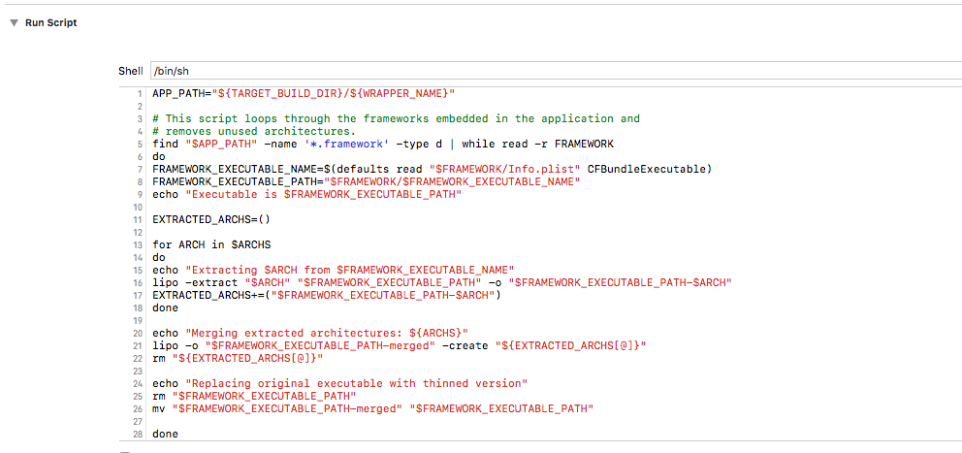Click echo "Merging extracted architectures" line
Viewport: 962px width, 453px height.
[310, 334]
